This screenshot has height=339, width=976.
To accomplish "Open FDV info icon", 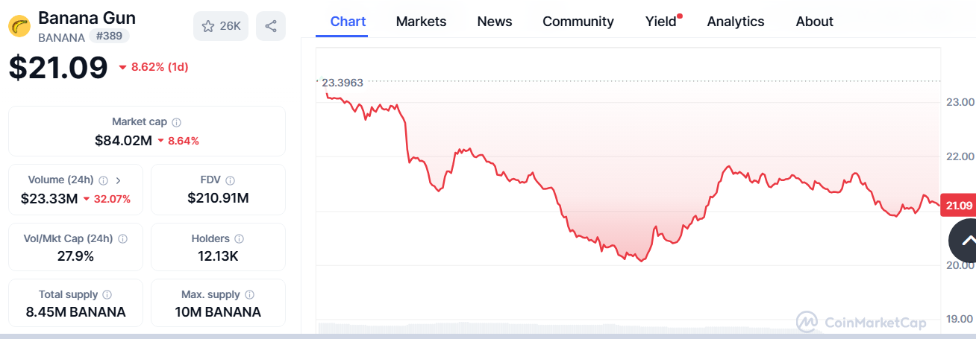I will click(x=231, y=180).
